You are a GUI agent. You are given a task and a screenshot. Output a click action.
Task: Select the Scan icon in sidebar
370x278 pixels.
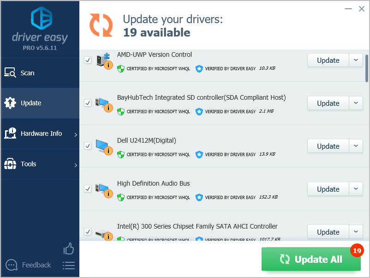[x=11, y=73]
